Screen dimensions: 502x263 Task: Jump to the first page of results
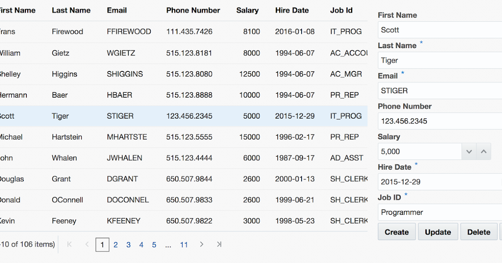69,245
